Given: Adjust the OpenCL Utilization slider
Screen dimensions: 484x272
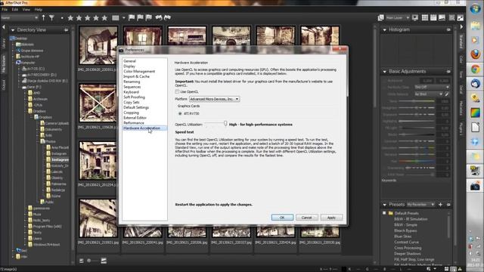Looking at the screenshot, I should [225, 124].
